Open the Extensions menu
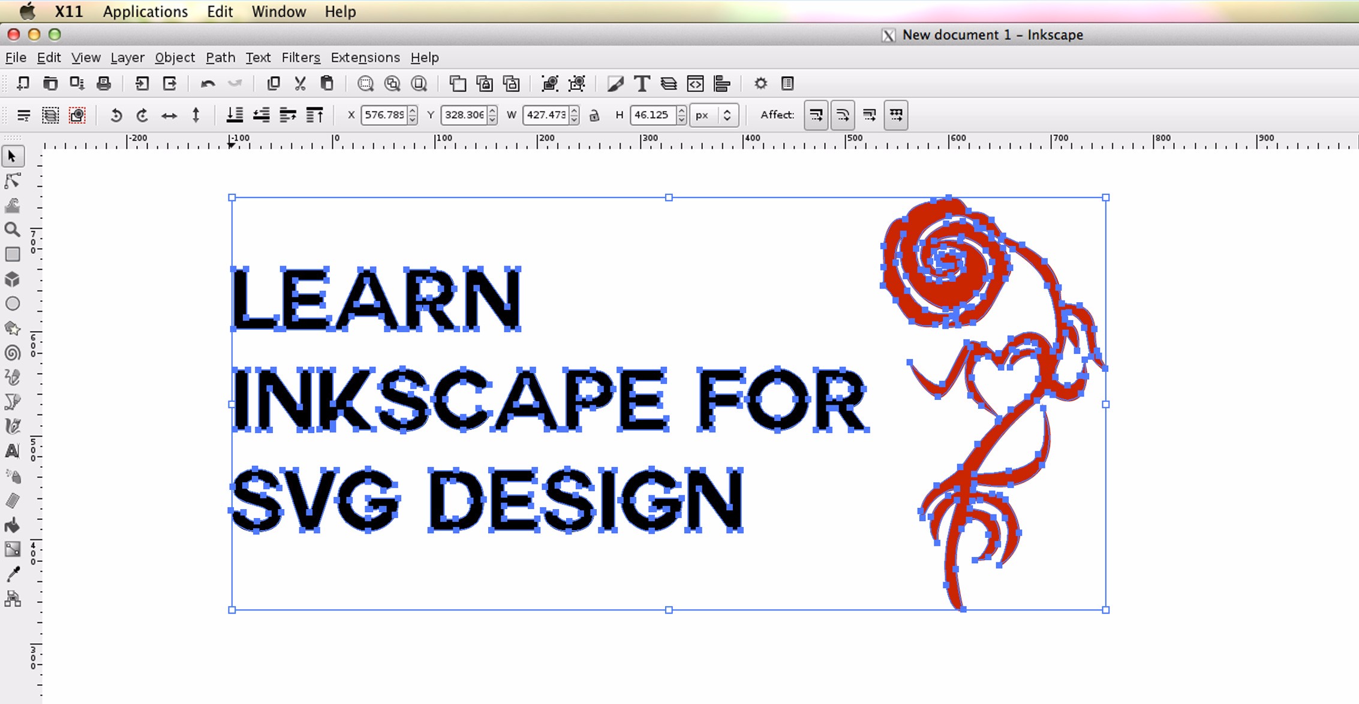This screenshot has height=704, width=1359. [365, 58]
